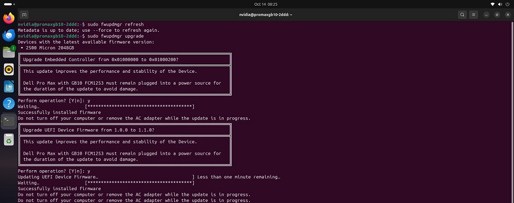The width and height of the screenshot is (514, 203).
Task: Open the Activities overview indicator
Action: pos(9,4)
